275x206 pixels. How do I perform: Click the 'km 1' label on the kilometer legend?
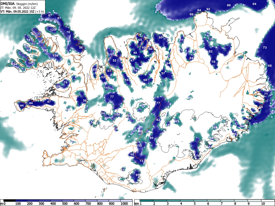(x=138, y=204)
